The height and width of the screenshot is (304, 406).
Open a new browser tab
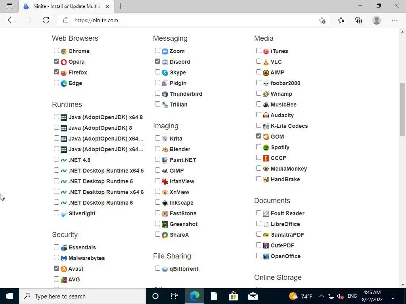point(121,6)
